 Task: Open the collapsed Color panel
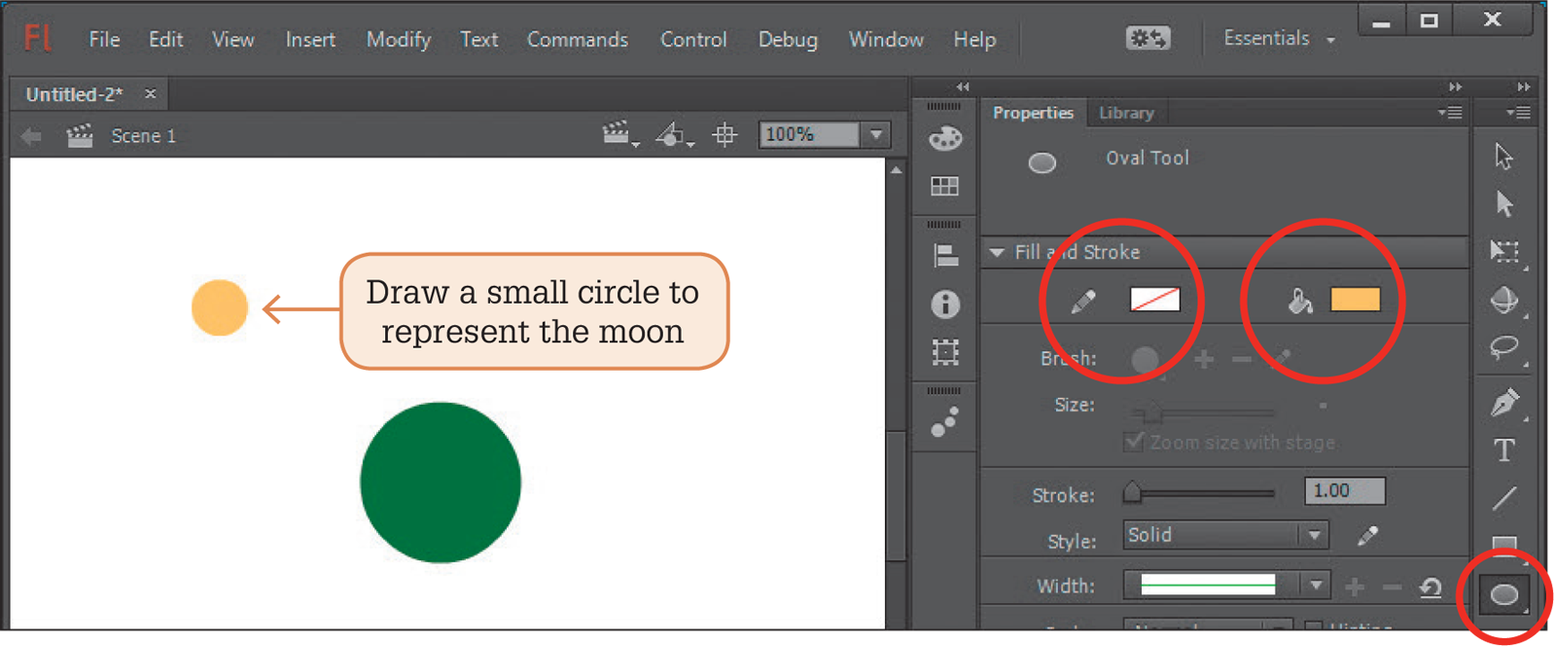click(x=945, y=139)
